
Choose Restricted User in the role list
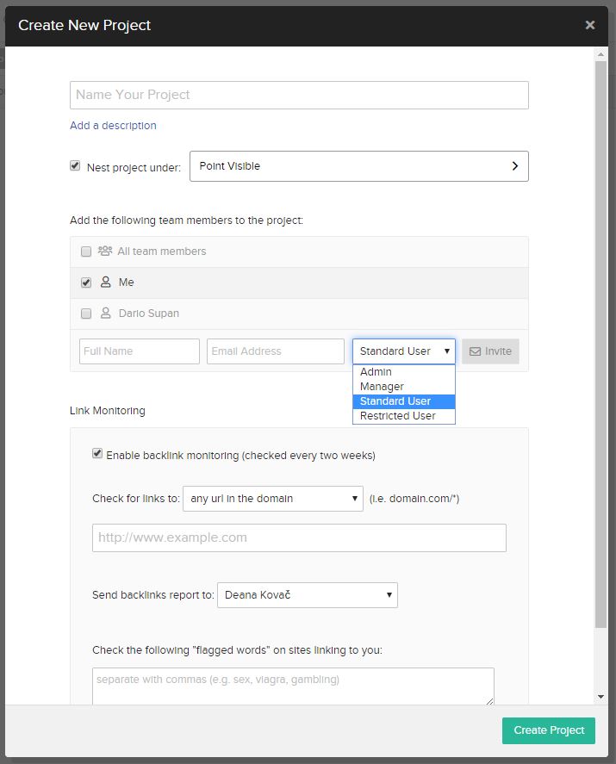[404, 416]
